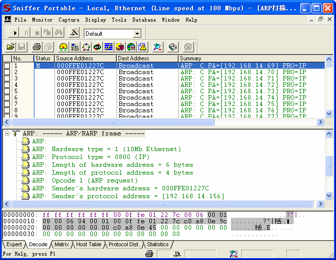Click the document icon beside the menu bar

click(7, 20)
